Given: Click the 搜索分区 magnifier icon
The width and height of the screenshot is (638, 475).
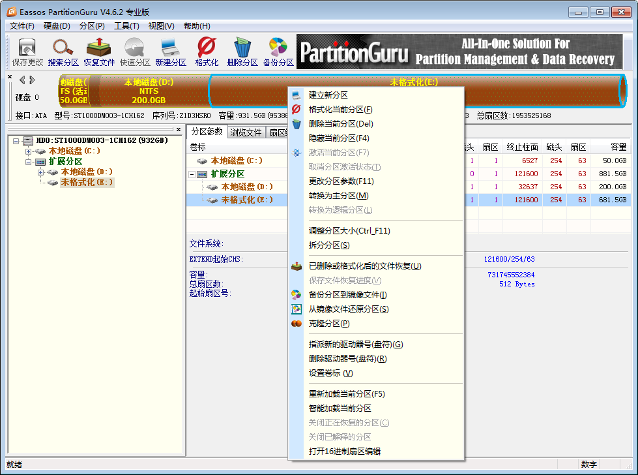Looking at the screenshot, I should (x=63, y=52).
